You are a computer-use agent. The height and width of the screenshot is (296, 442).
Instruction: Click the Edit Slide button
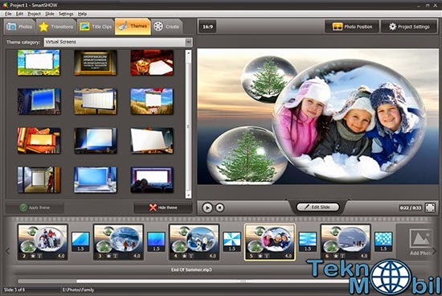pyautogui.click(x=317, y=207)
